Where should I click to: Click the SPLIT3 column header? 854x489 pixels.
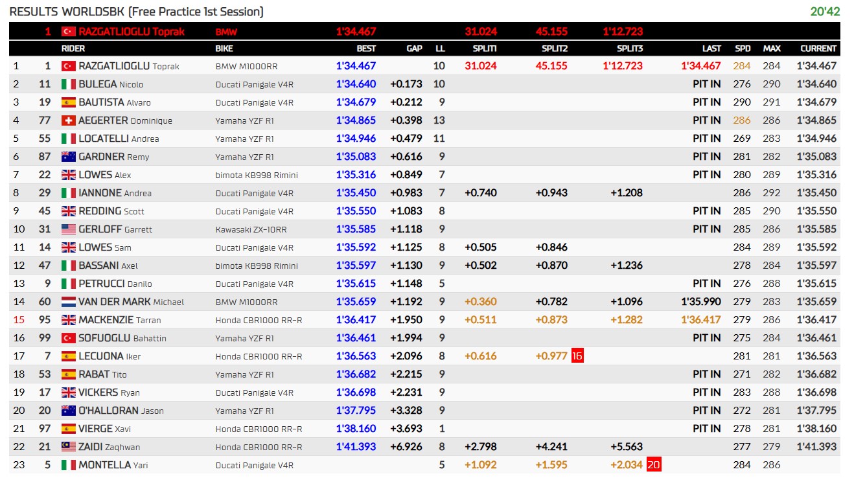click(630, 49)
